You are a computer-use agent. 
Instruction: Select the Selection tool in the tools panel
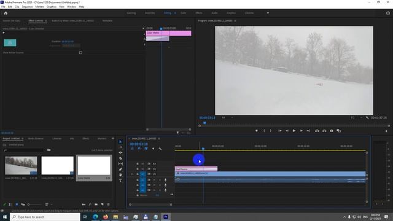(x=120, y=142)
